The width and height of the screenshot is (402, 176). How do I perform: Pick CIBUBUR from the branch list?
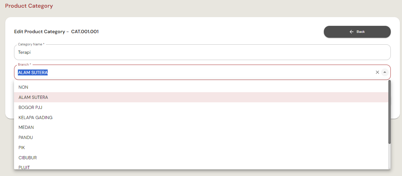[28, 158]
